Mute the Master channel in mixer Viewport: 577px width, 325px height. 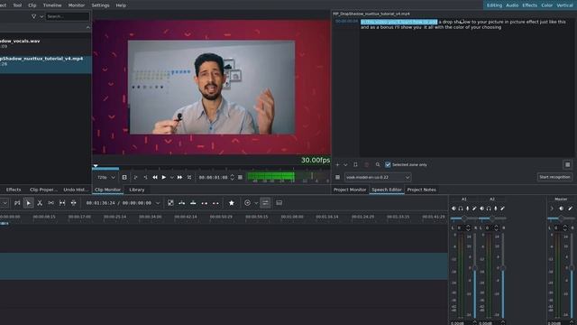click(561, 209)
